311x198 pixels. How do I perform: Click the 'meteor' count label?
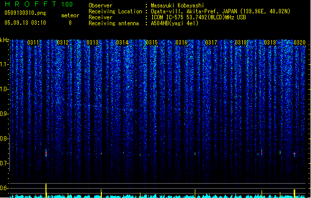point(70,15)
